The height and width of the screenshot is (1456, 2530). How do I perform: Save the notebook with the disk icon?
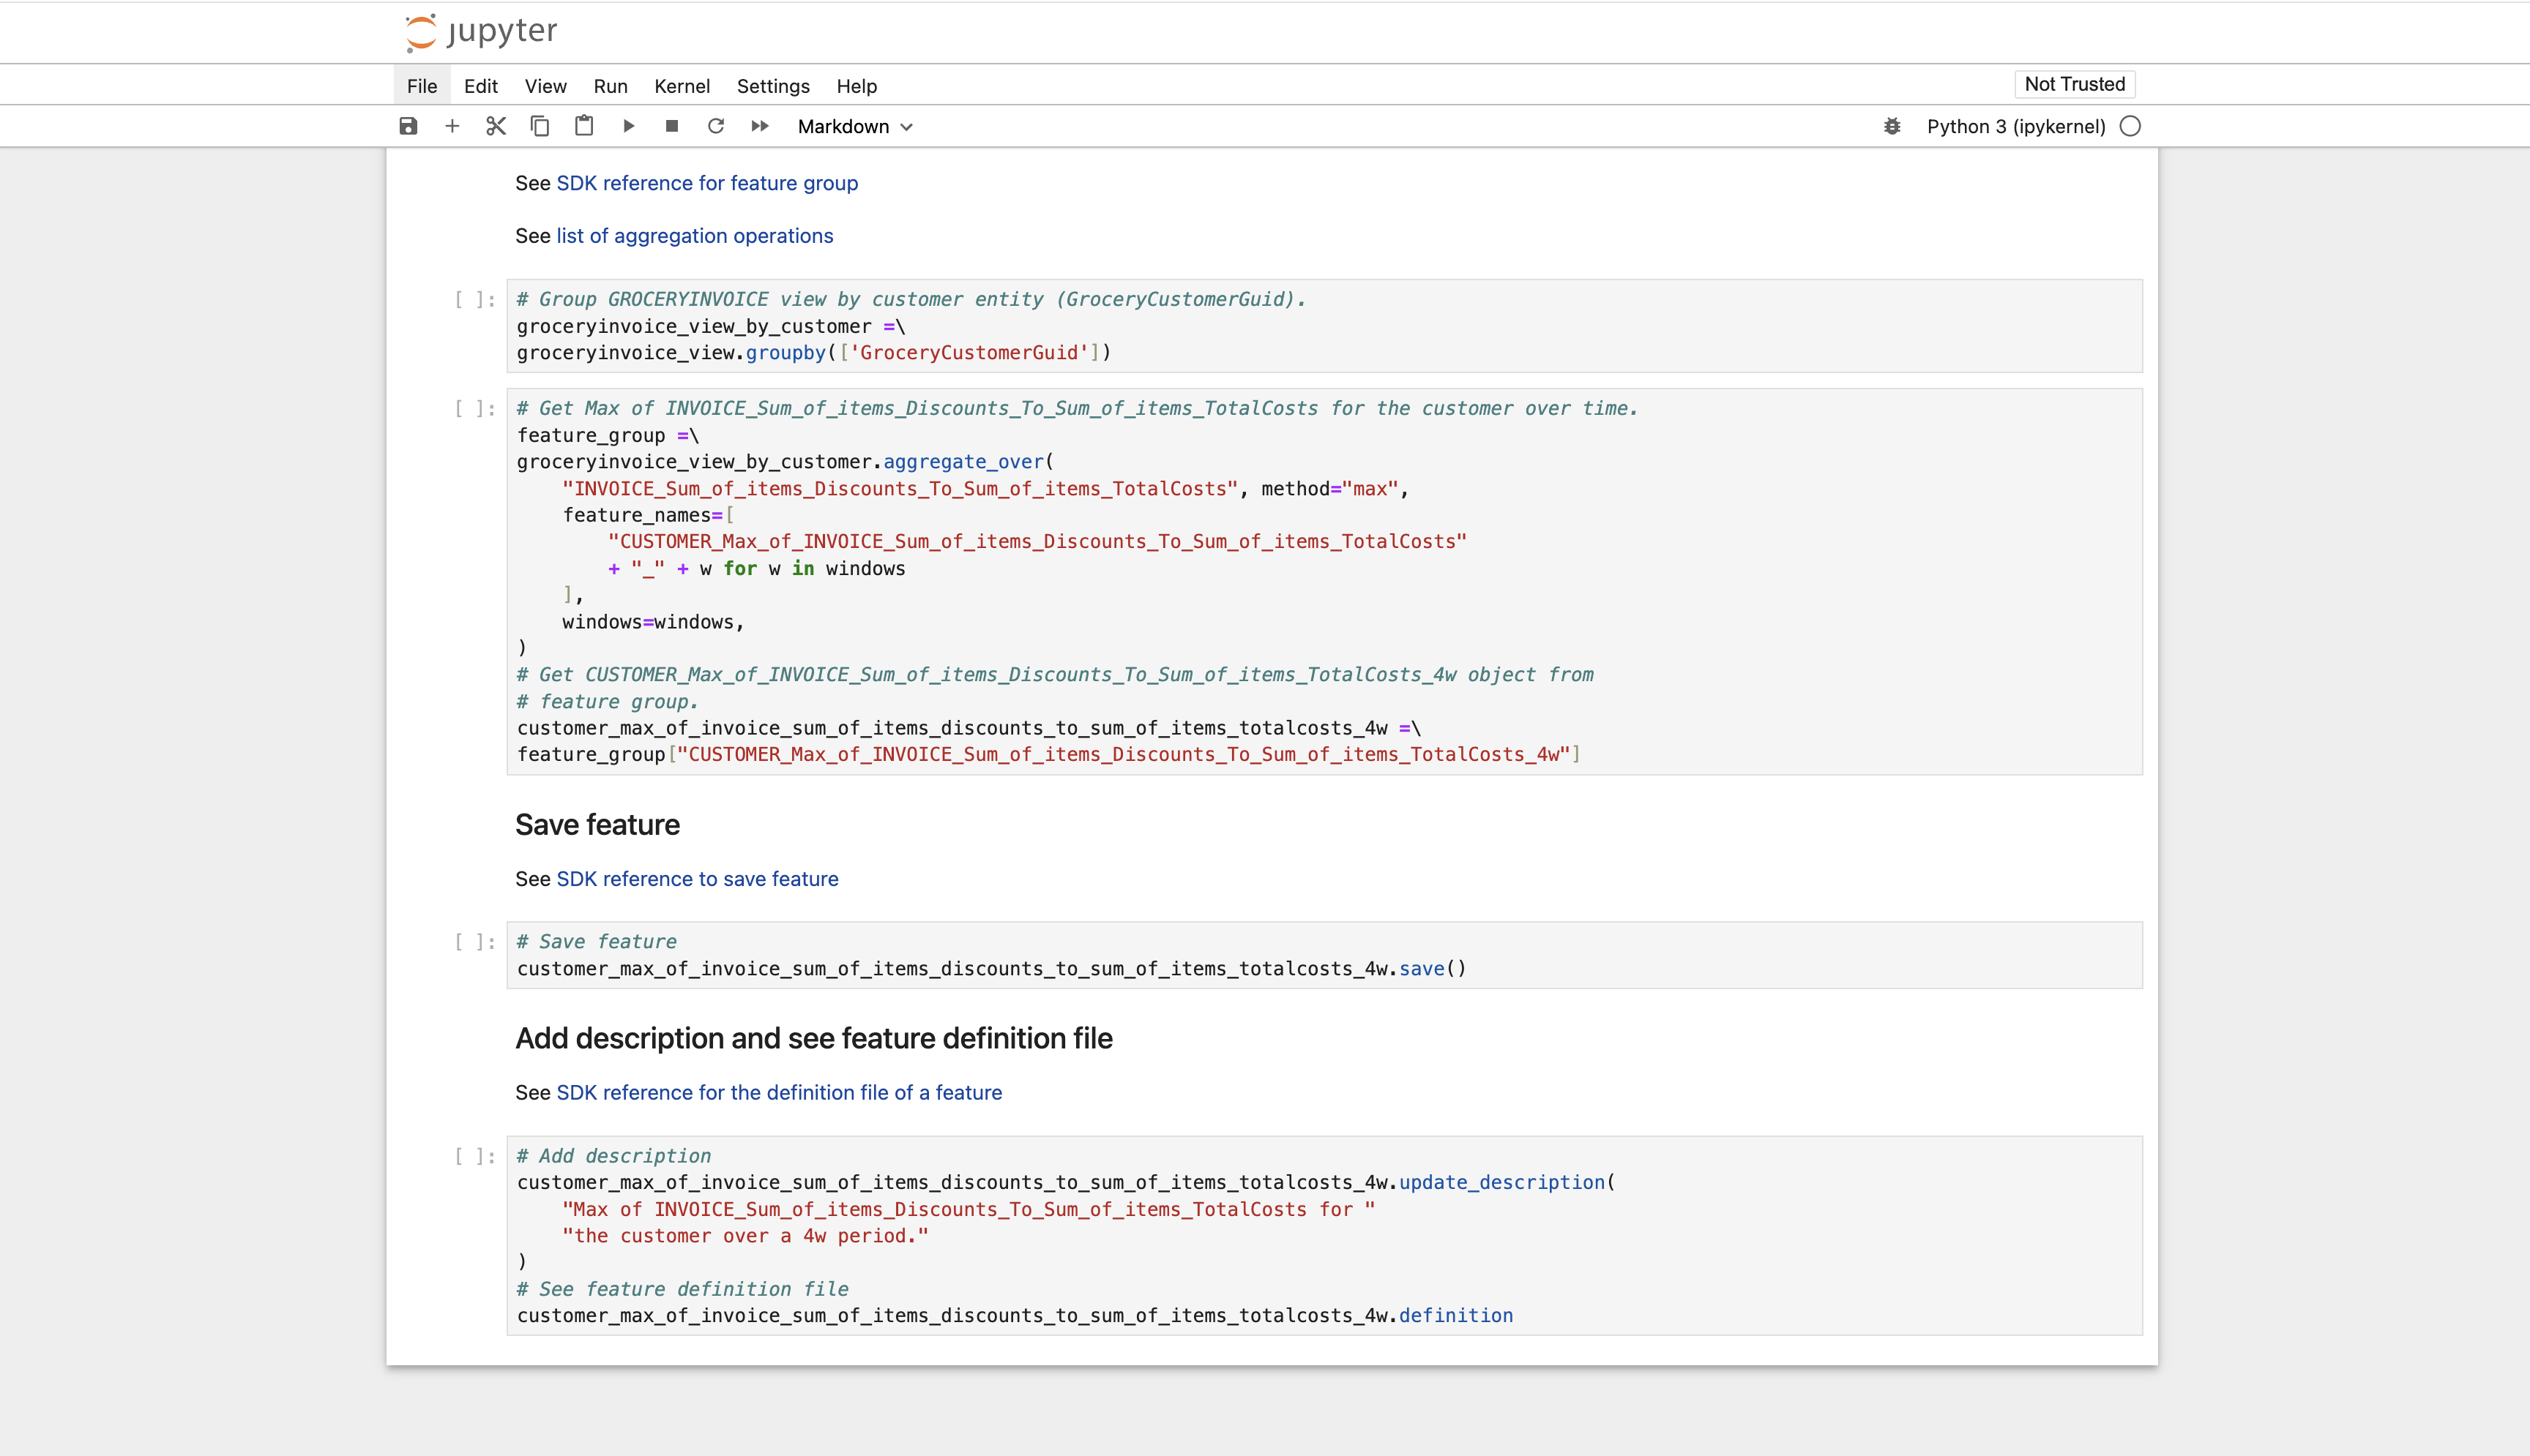pyautogui.click(x=408, y=126)
